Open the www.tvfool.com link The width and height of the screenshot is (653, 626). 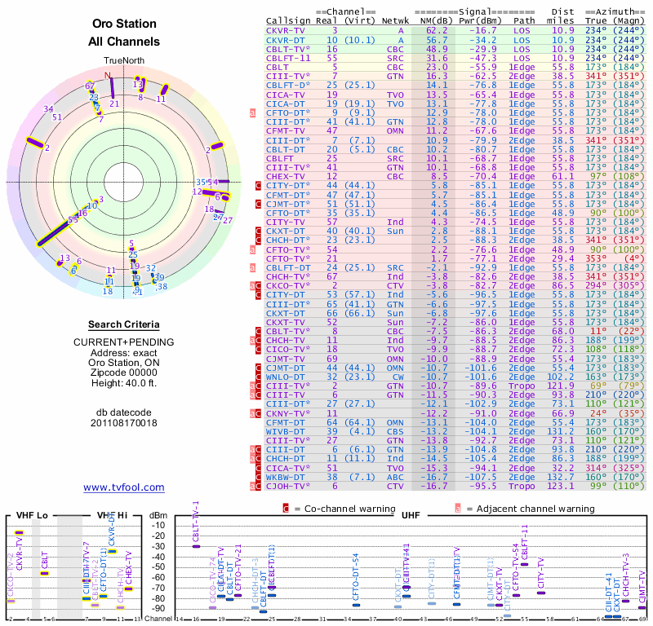124,487
